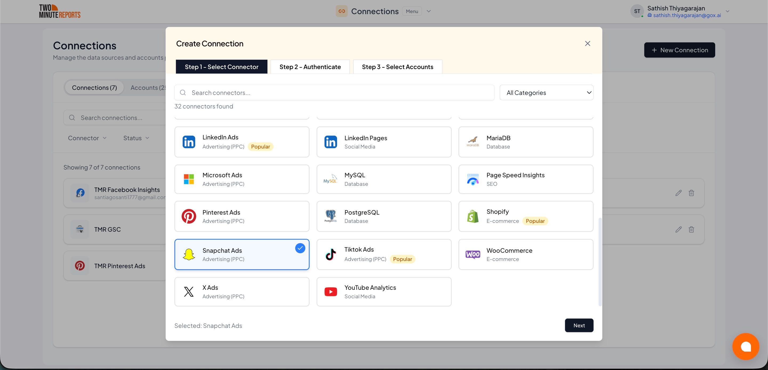Select the PostgreSQL connector card
The height and width of the screenshot is (370, 768).
(x=384, y=216)
